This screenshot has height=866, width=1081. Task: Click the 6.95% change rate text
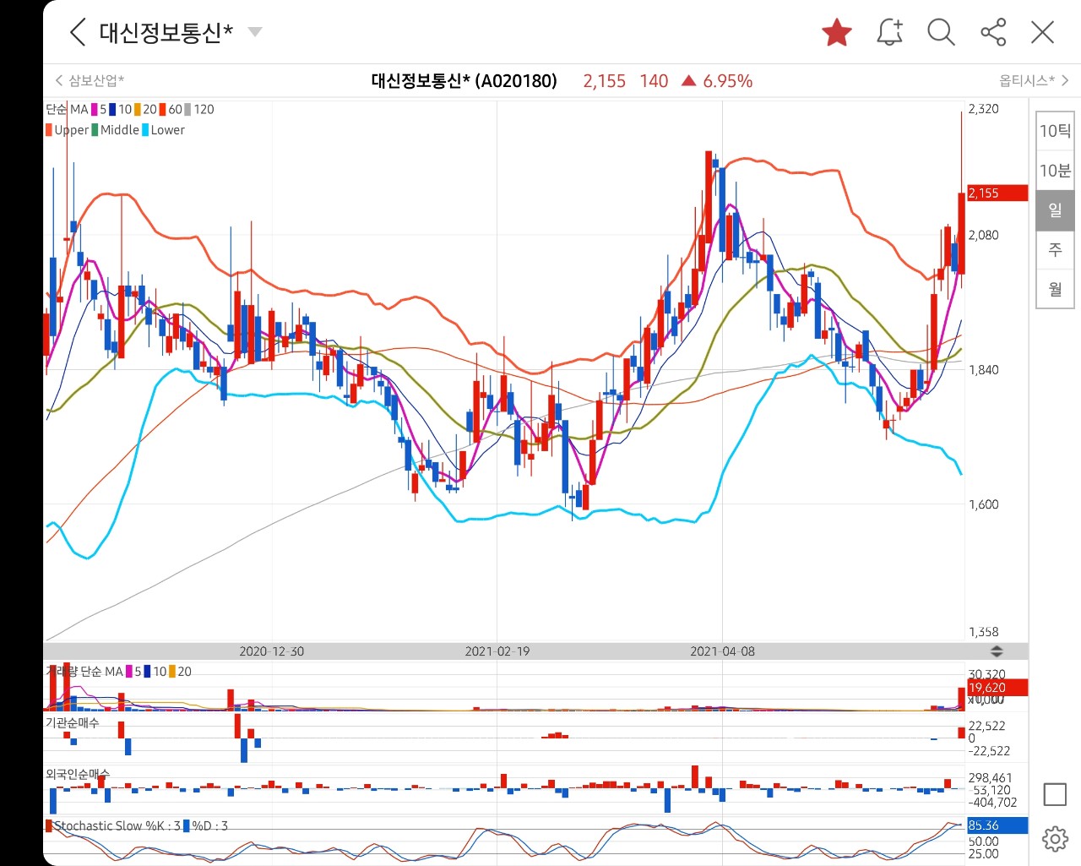(727, 81)
